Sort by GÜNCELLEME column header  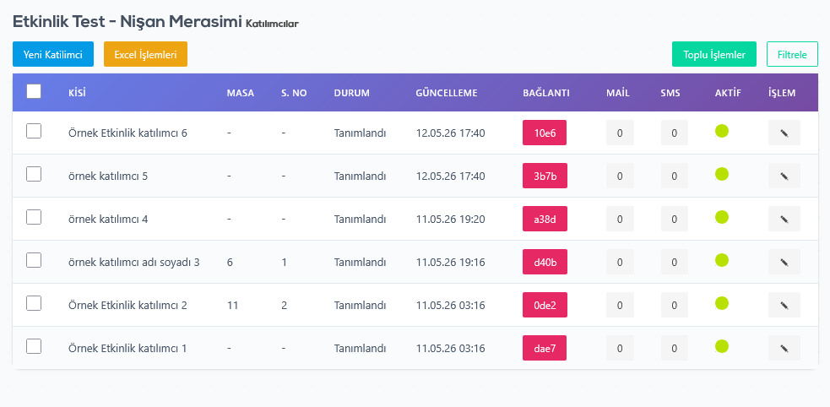(447, 93)
